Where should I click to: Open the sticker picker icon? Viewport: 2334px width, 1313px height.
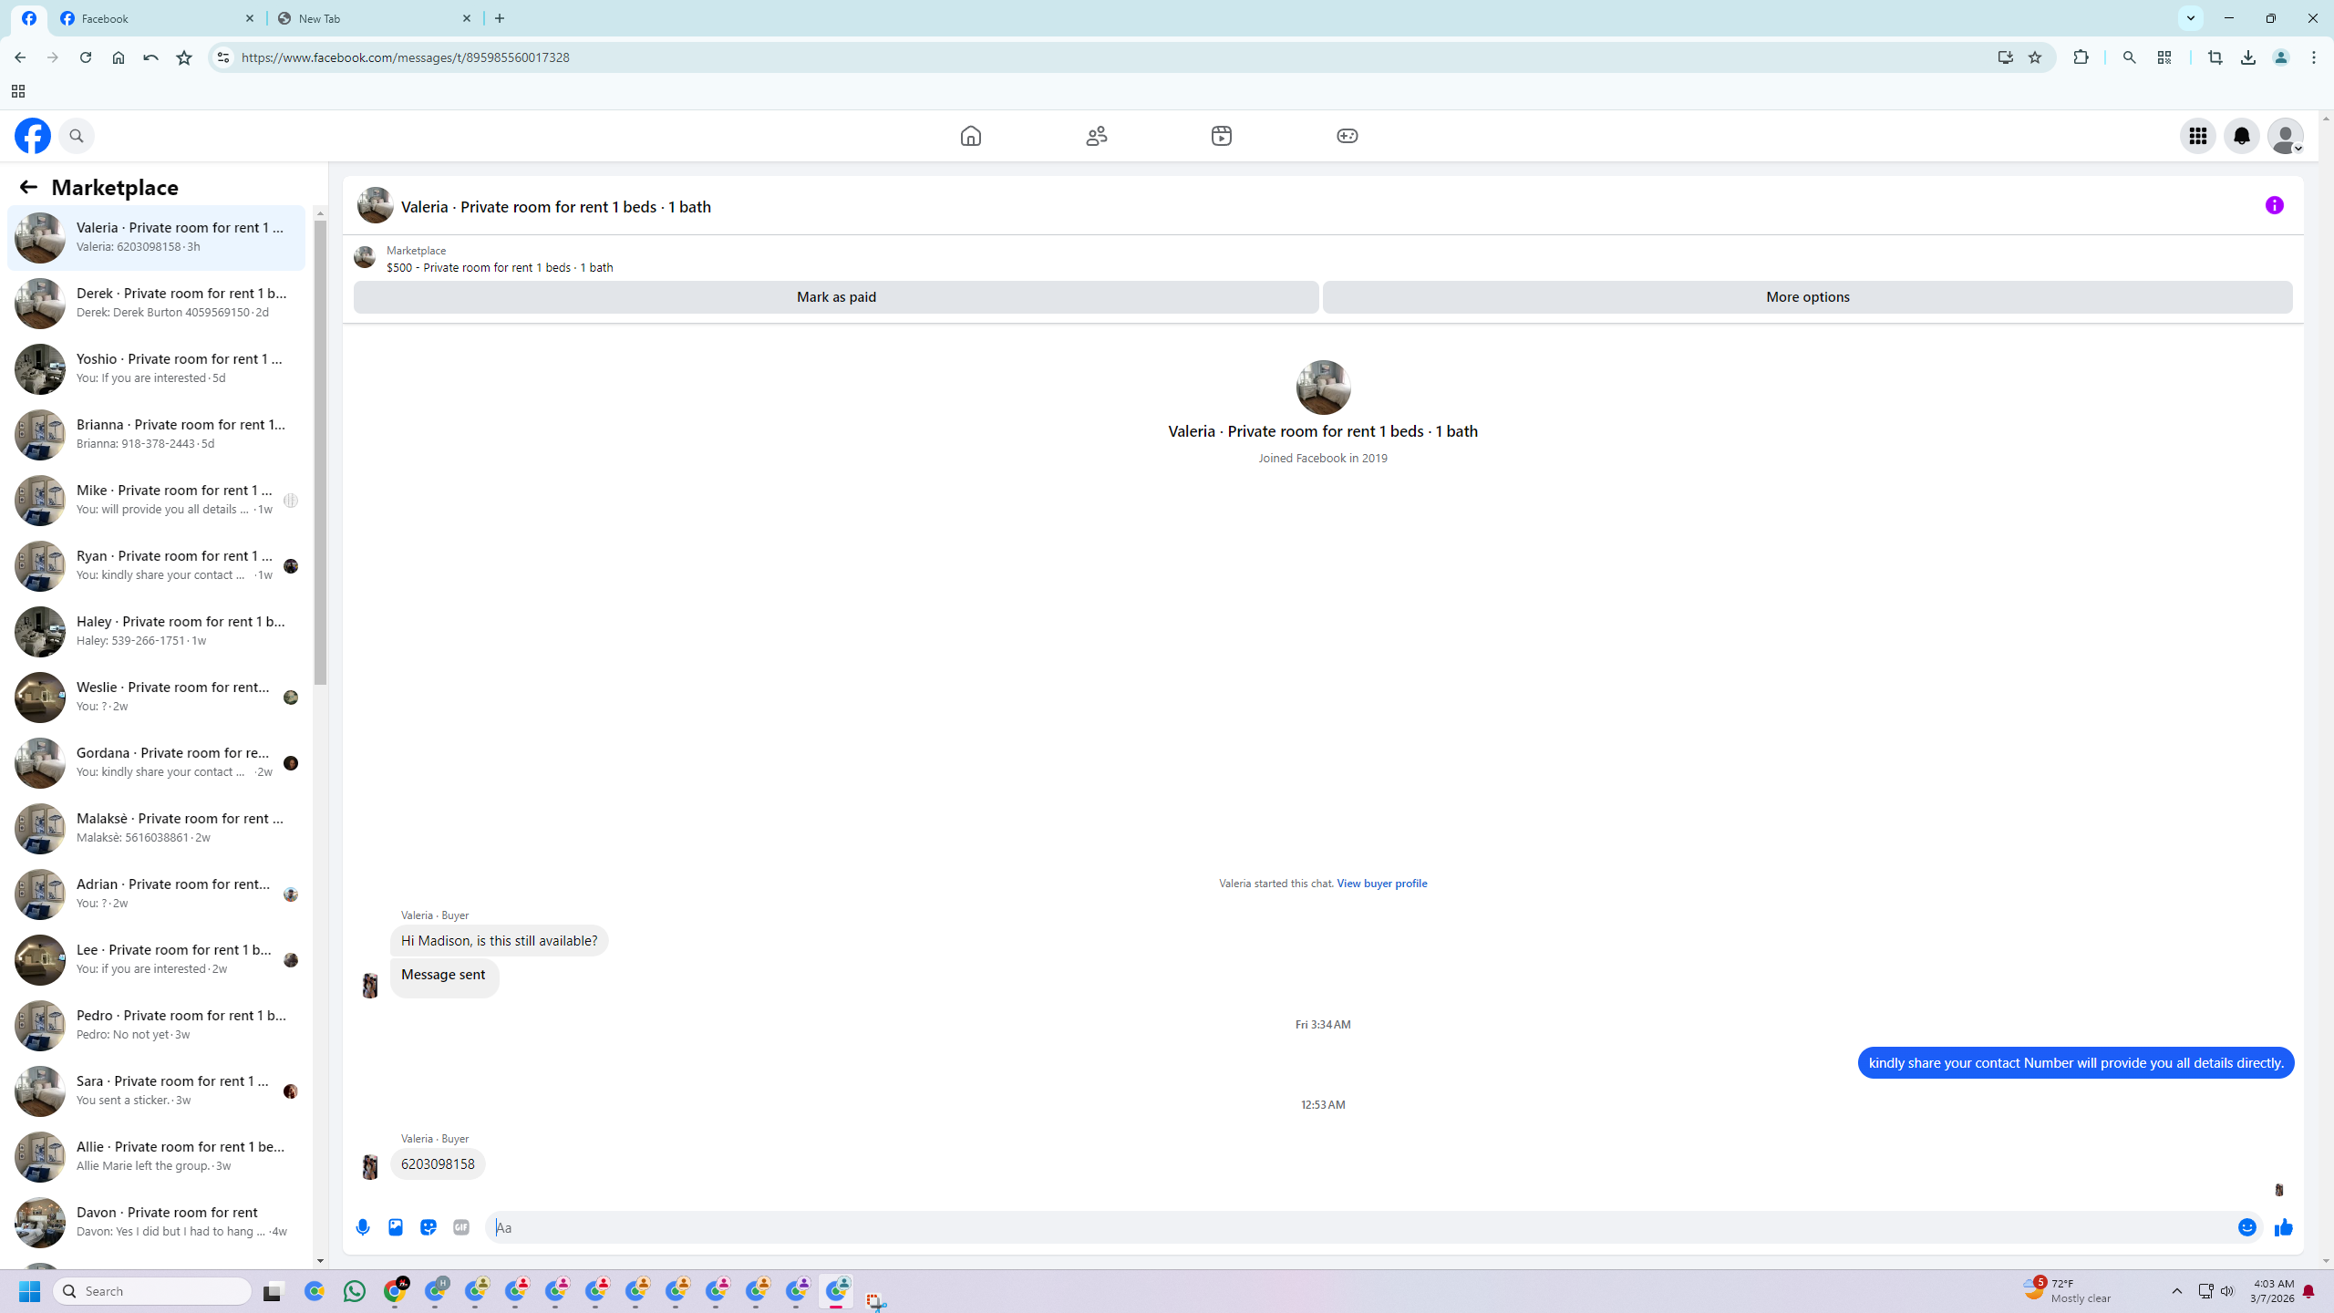429,1227
